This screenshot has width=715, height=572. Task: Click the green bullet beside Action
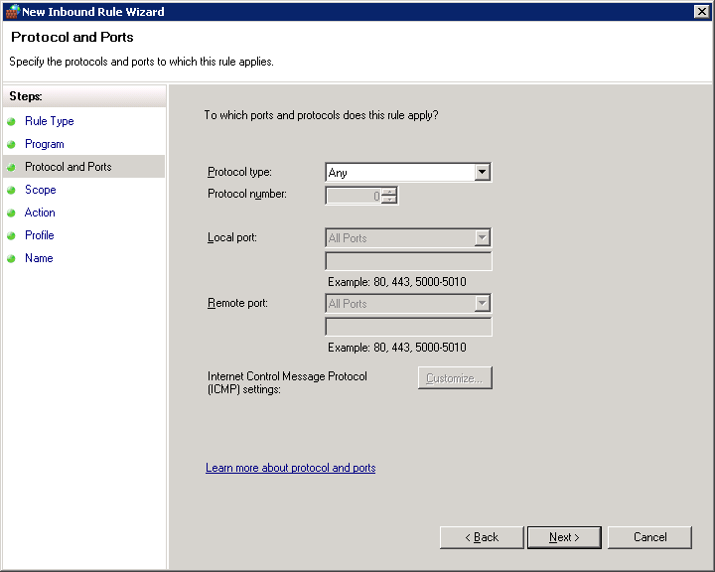[11, 213]
